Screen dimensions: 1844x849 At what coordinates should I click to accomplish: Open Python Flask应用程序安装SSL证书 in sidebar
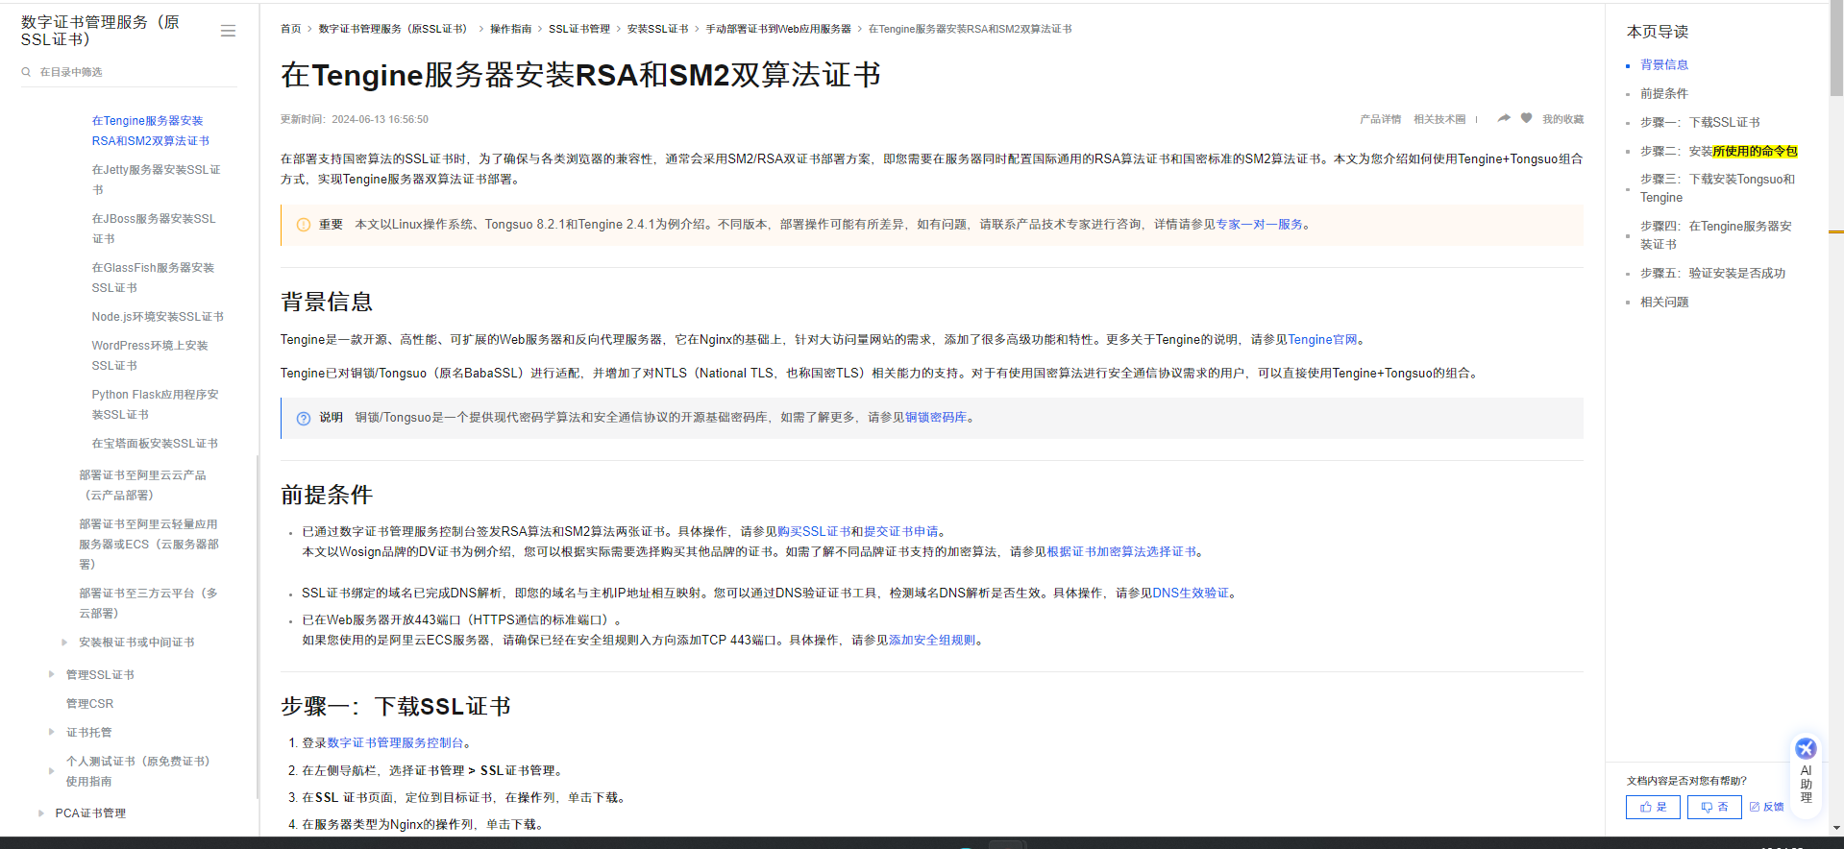click(155, 404)
